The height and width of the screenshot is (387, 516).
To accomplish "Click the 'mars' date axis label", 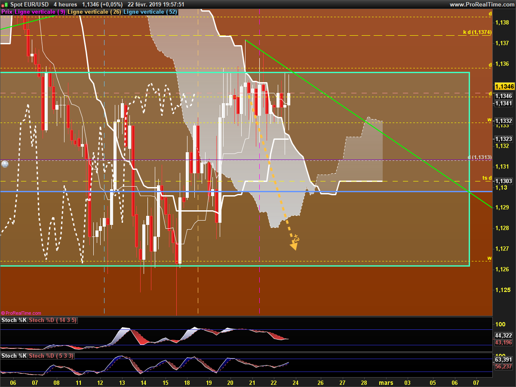I will coord(386,382).
